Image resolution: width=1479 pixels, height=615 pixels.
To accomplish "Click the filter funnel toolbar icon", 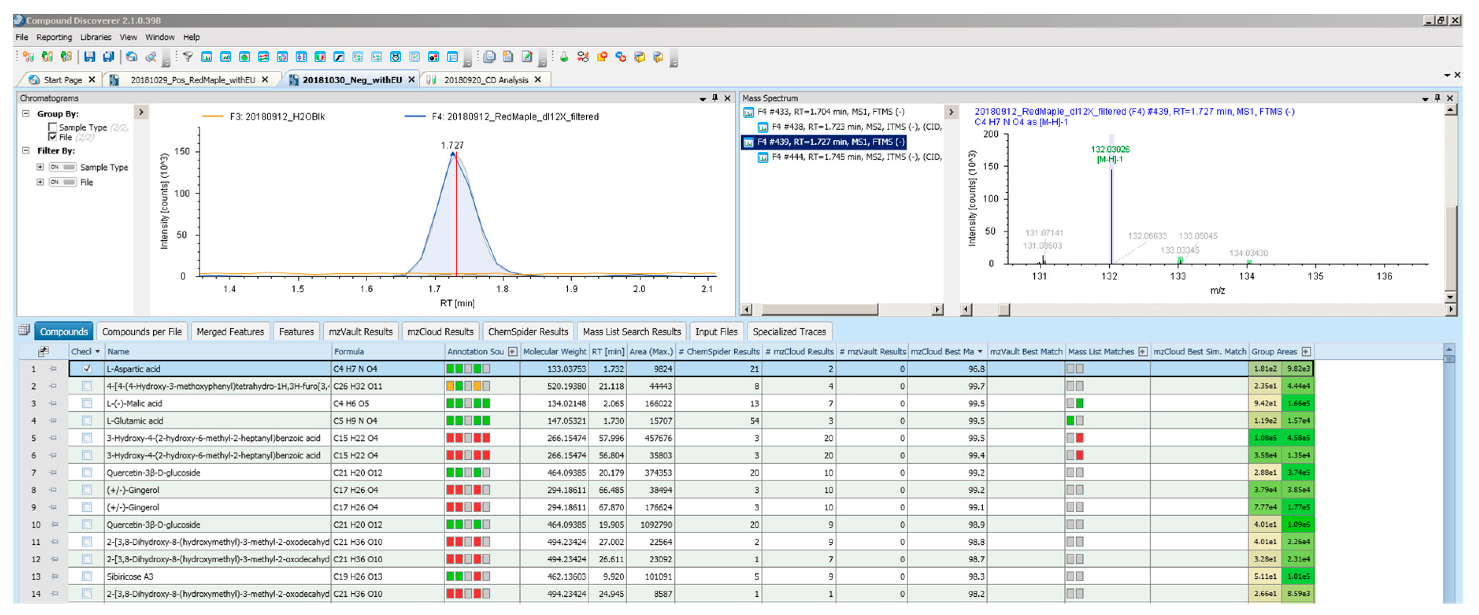I will (x=188, y=57).
